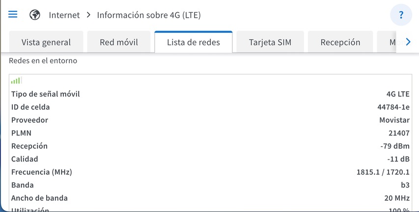Screen dimensions: 419x212
Task: Click the green signal strength bars
Action: click(x=16, y=80)
